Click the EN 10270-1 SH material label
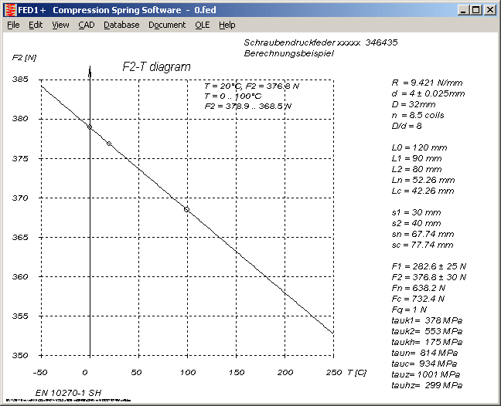The image size is (501, 406). [67, 393]
